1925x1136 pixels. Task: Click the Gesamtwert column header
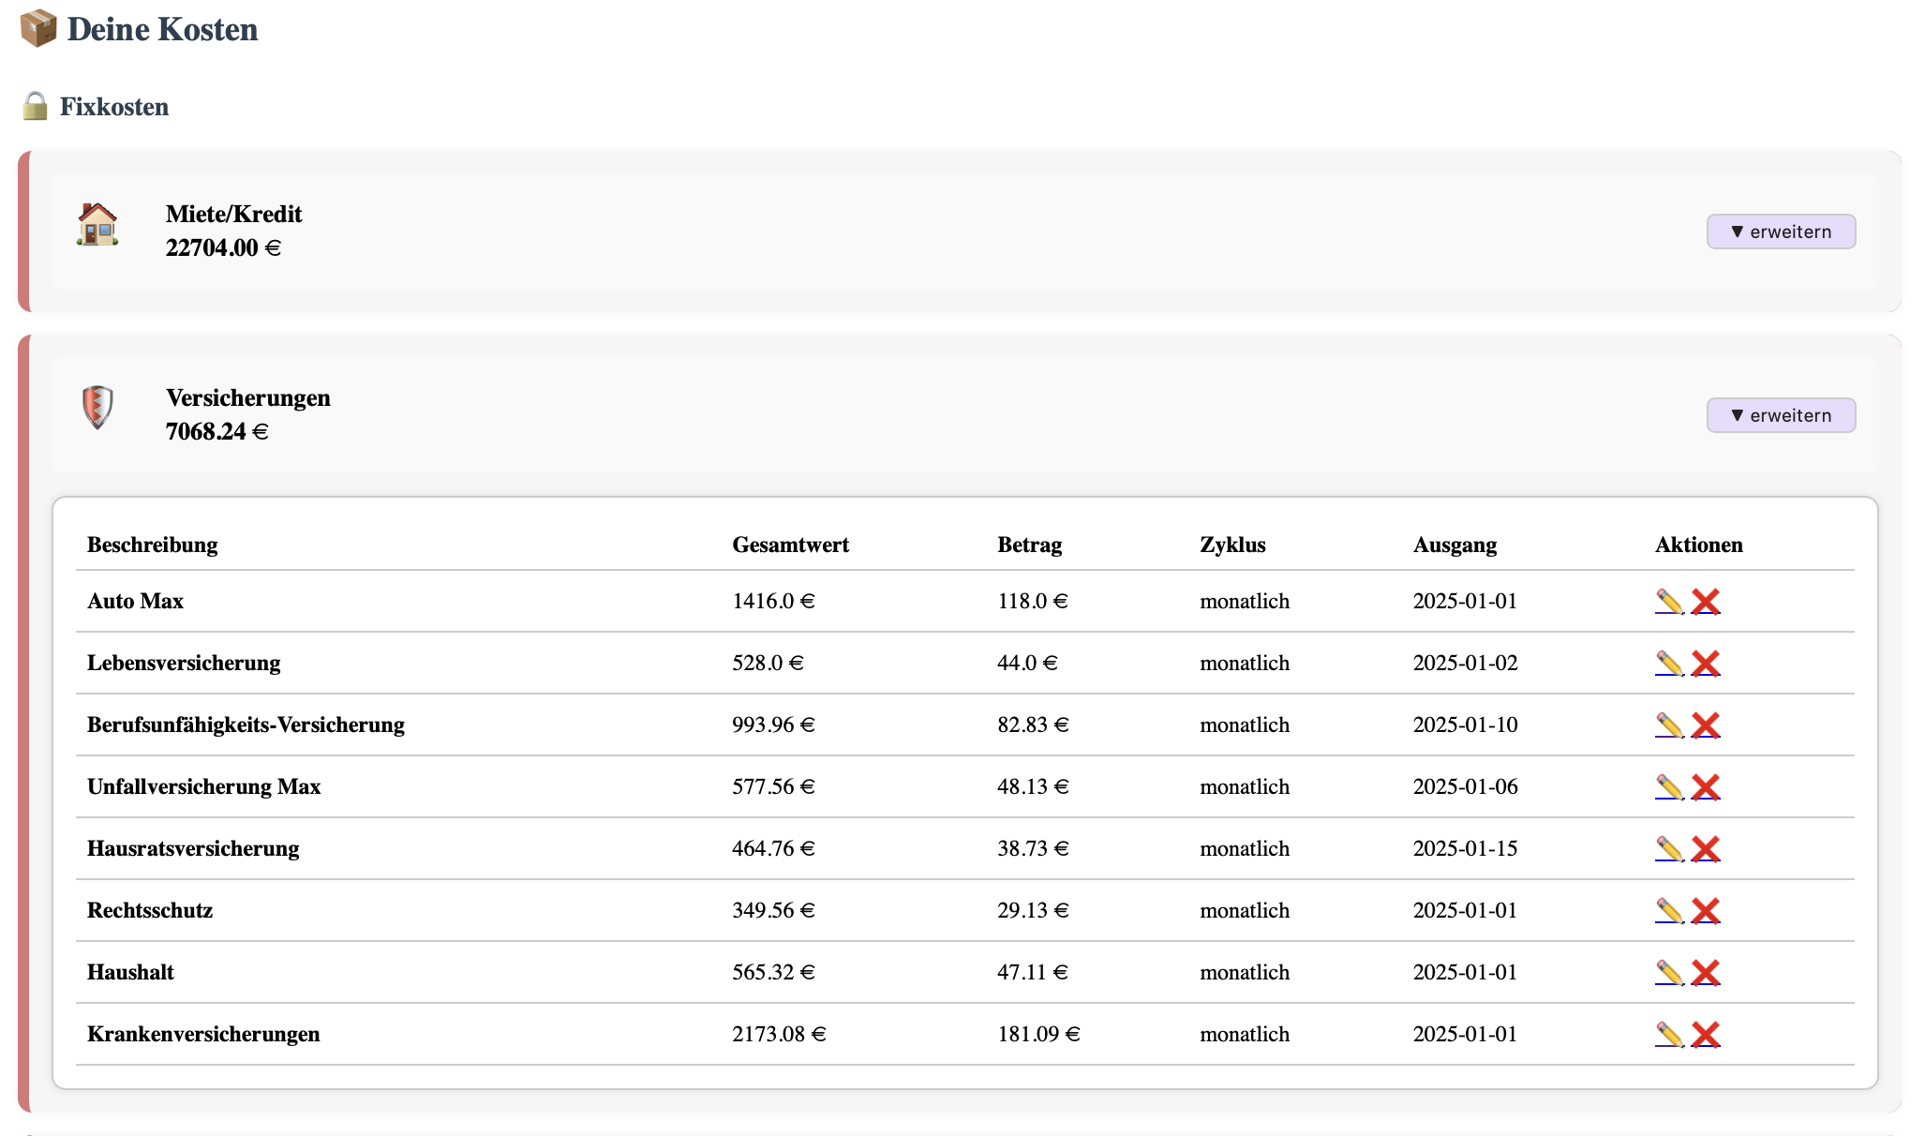[x=790, y=545]
